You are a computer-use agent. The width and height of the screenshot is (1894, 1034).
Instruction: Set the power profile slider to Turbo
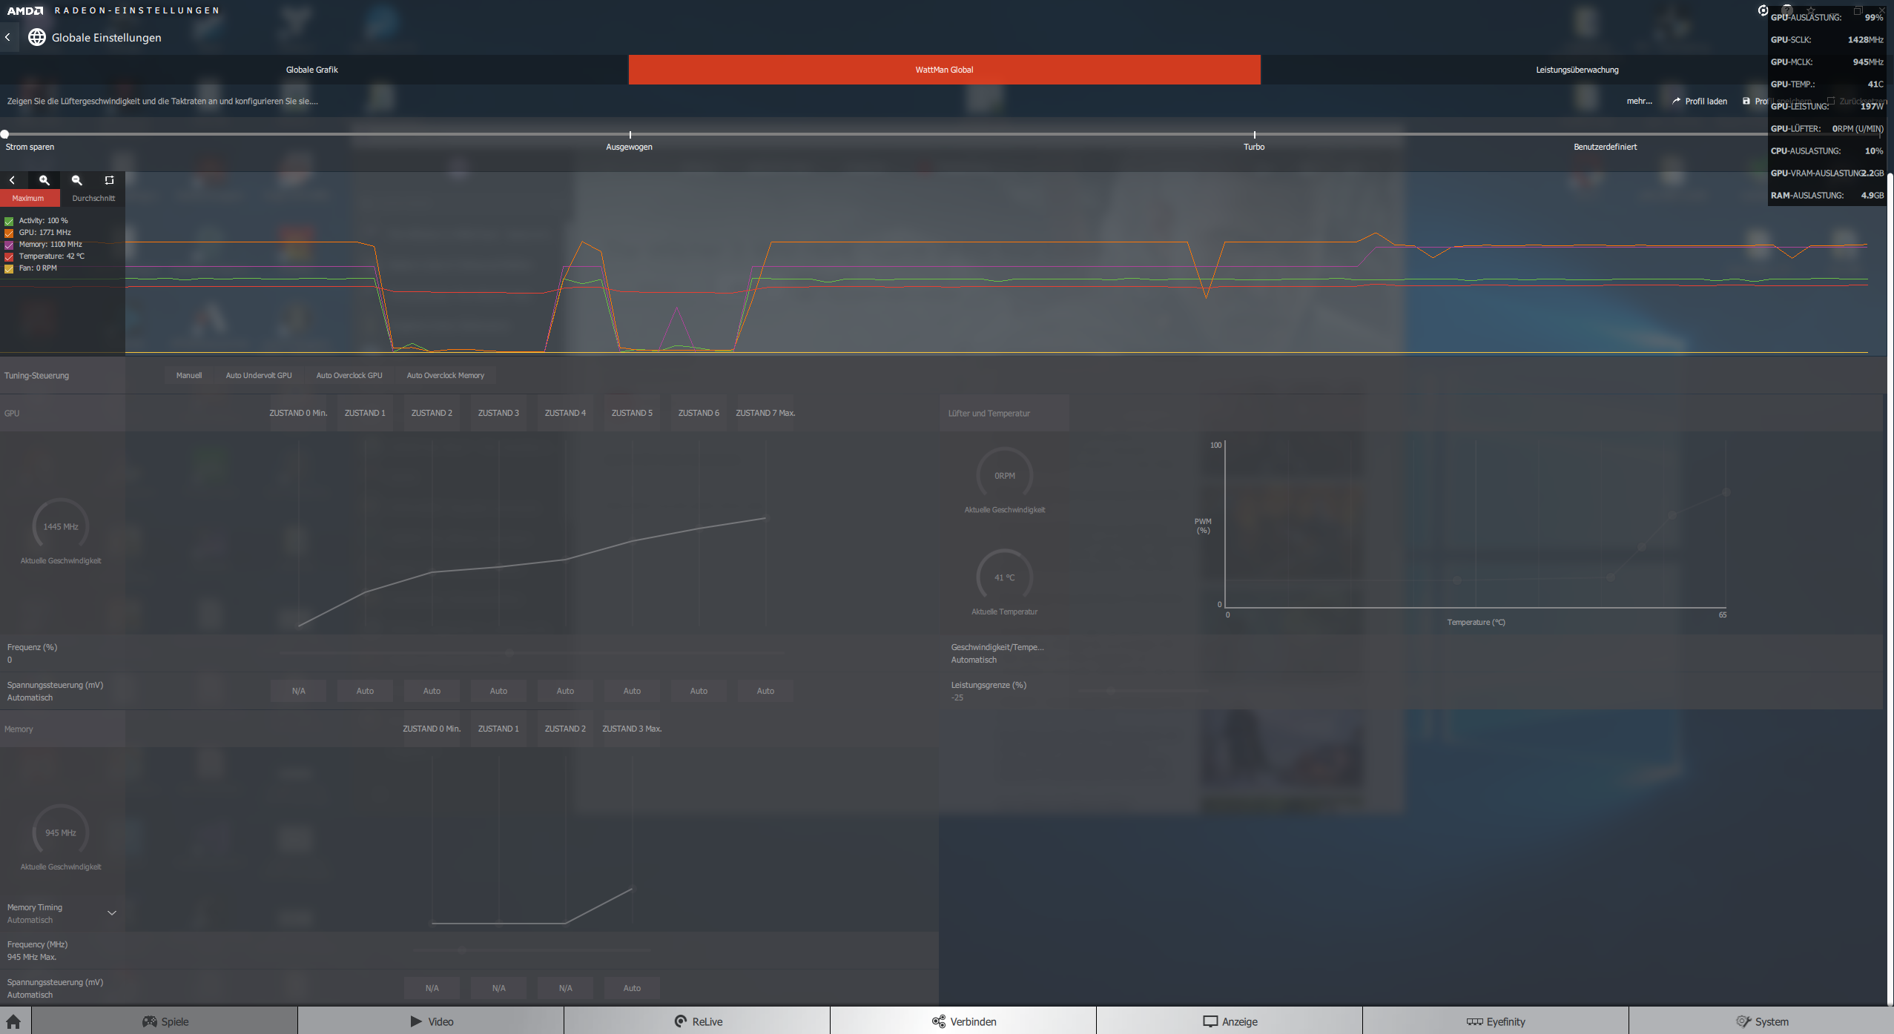click(1254, 135)
